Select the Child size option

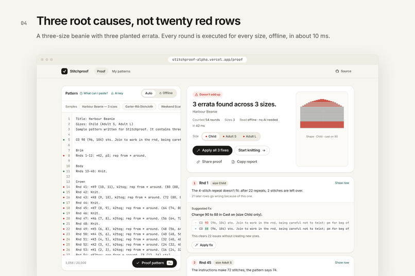[x=211, y=136]
